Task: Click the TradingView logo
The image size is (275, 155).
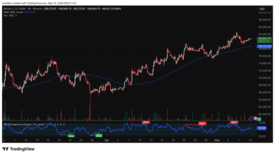Action: point(18,149)
